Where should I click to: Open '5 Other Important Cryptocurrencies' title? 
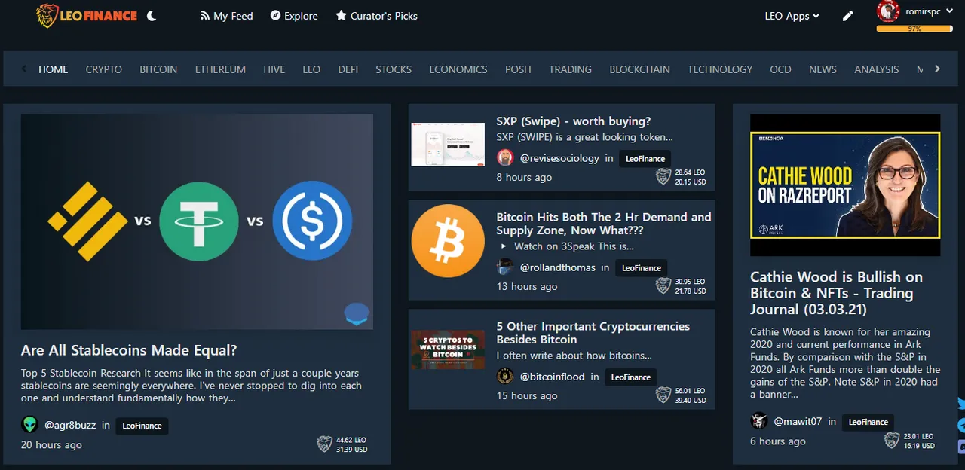tap(593, 333)
